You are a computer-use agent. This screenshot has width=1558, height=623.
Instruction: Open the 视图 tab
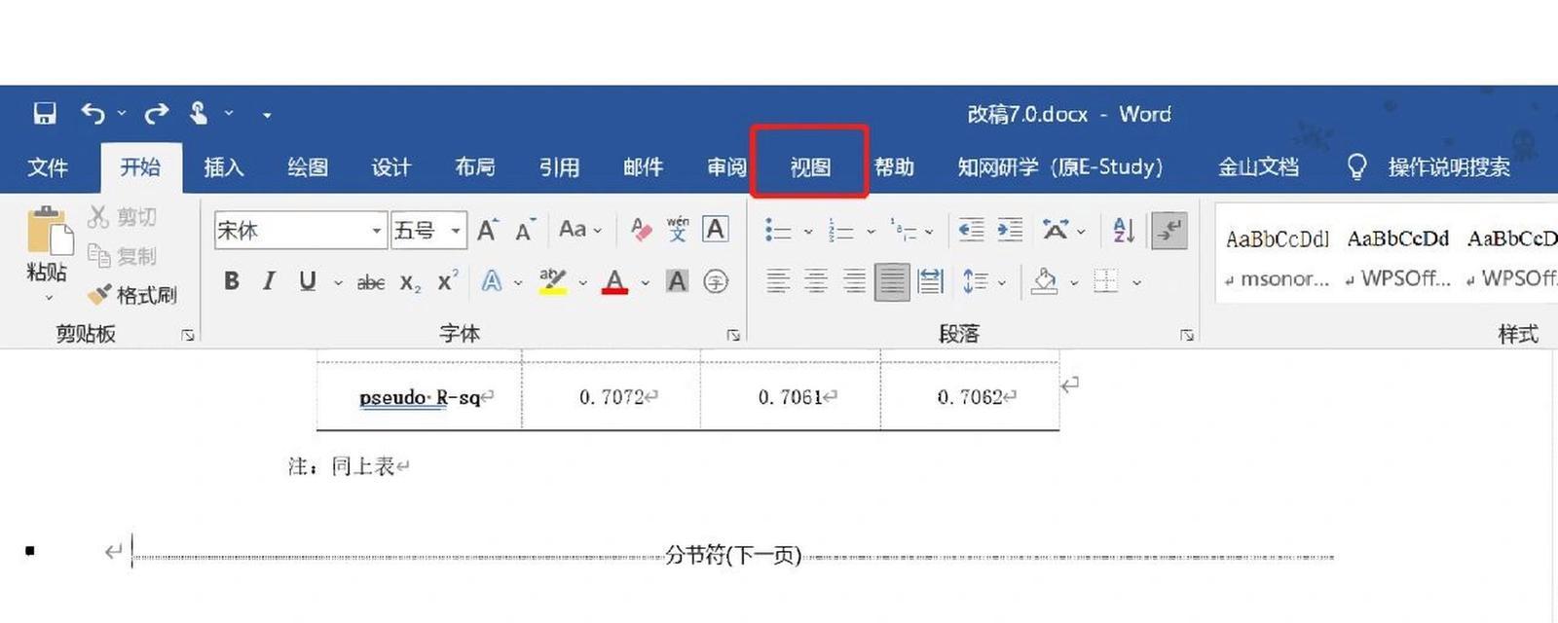click(810, 167)
